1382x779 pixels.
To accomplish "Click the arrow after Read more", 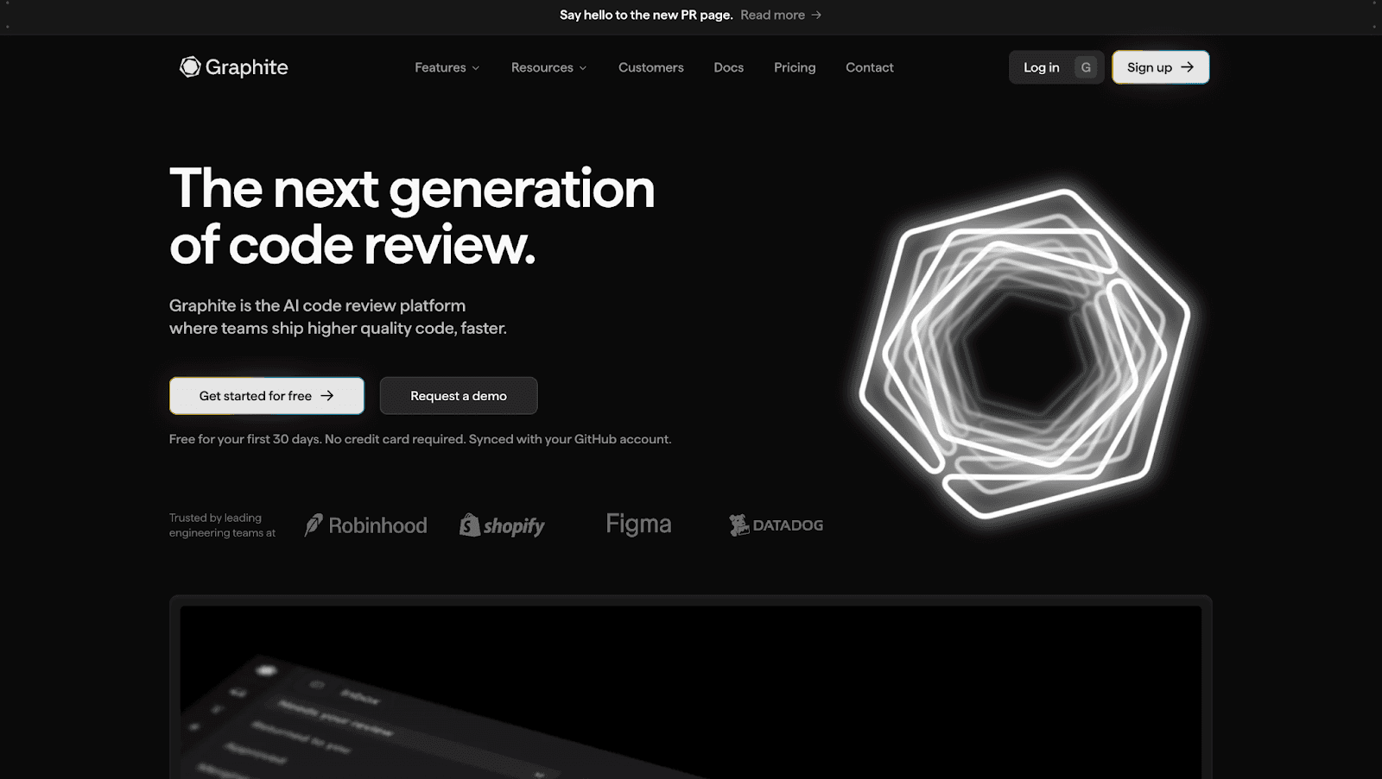I will click(816, 15).
